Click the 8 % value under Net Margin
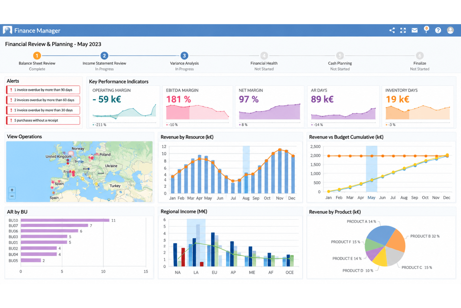The width and height of the screenshot is (461, 308). click(x=244, y=125)
